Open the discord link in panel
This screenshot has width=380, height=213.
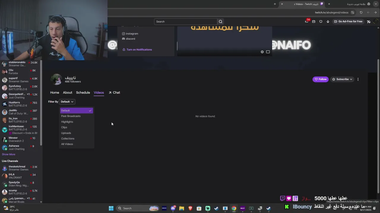click(x=129, y=39)
